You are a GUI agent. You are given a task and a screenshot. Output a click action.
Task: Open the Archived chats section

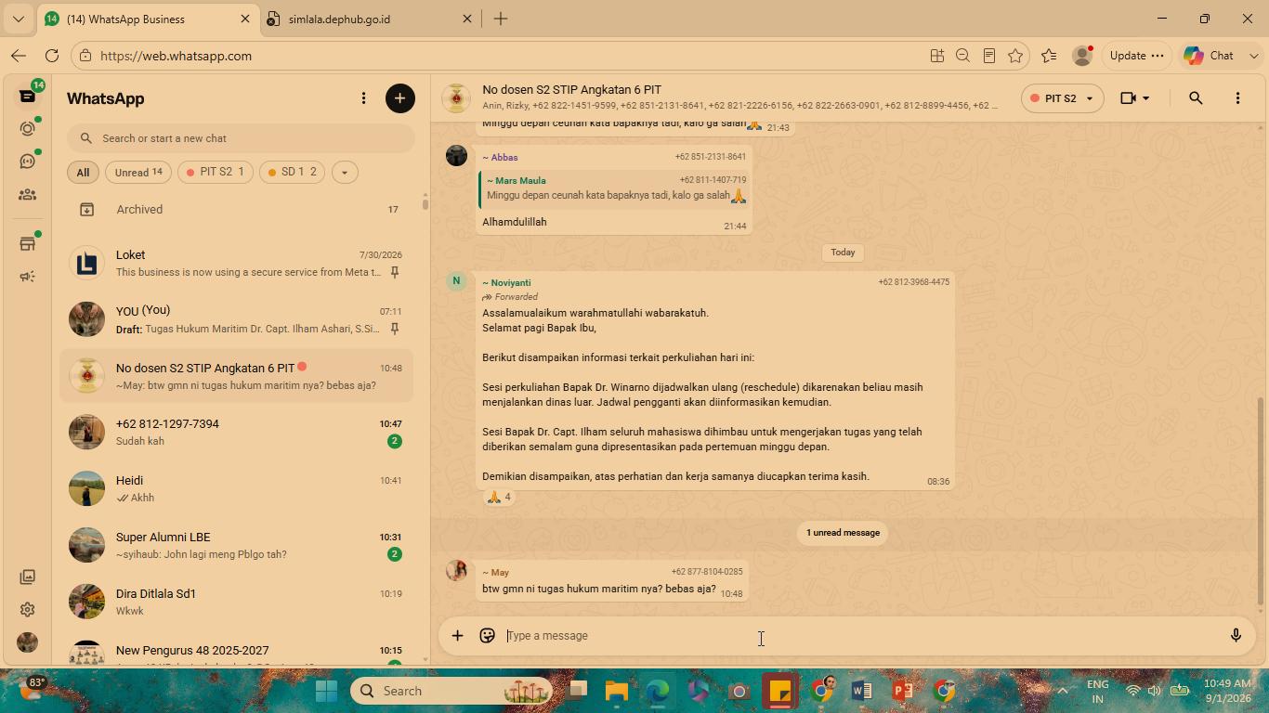236,210
